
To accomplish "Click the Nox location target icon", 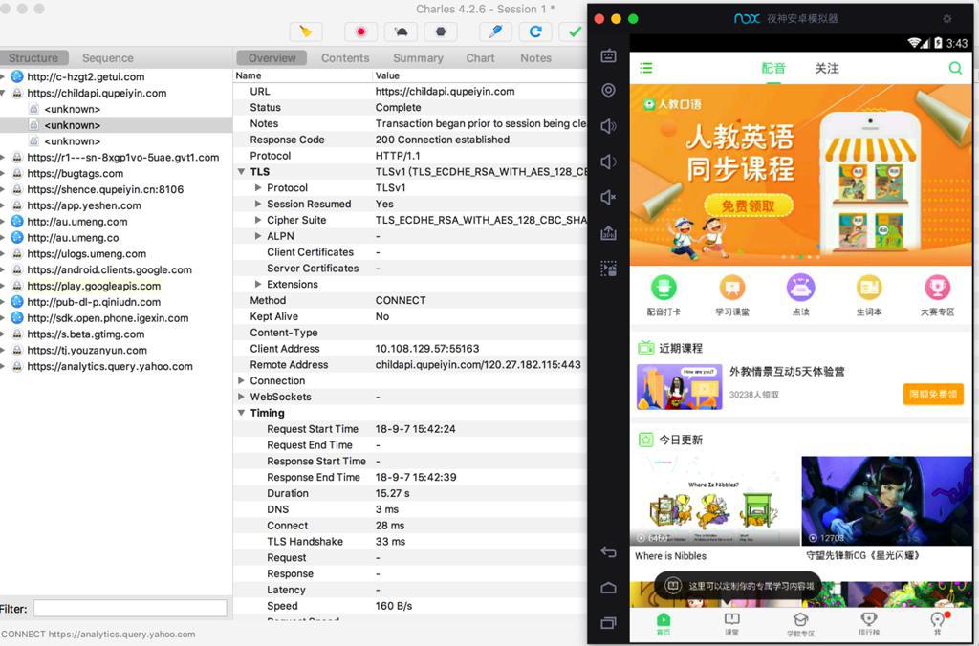I will coord(608,91).
